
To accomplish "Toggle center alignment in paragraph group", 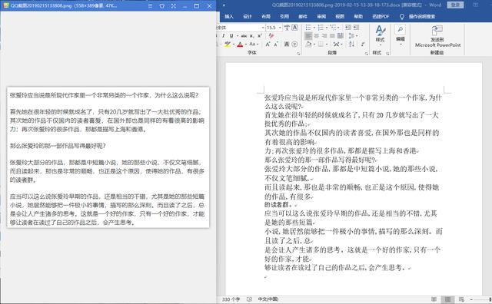I will coord(317,36).
